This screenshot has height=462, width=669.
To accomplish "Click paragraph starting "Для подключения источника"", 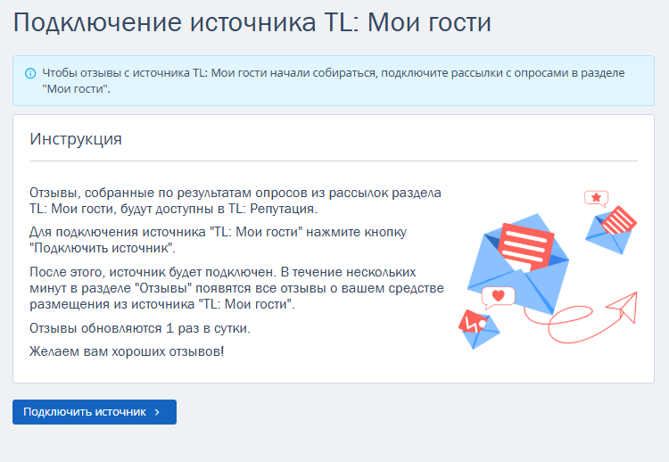I will point(218,240).
